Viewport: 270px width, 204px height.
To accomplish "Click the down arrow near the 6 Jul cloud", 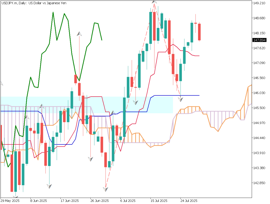I will click(x=136, y=102).
